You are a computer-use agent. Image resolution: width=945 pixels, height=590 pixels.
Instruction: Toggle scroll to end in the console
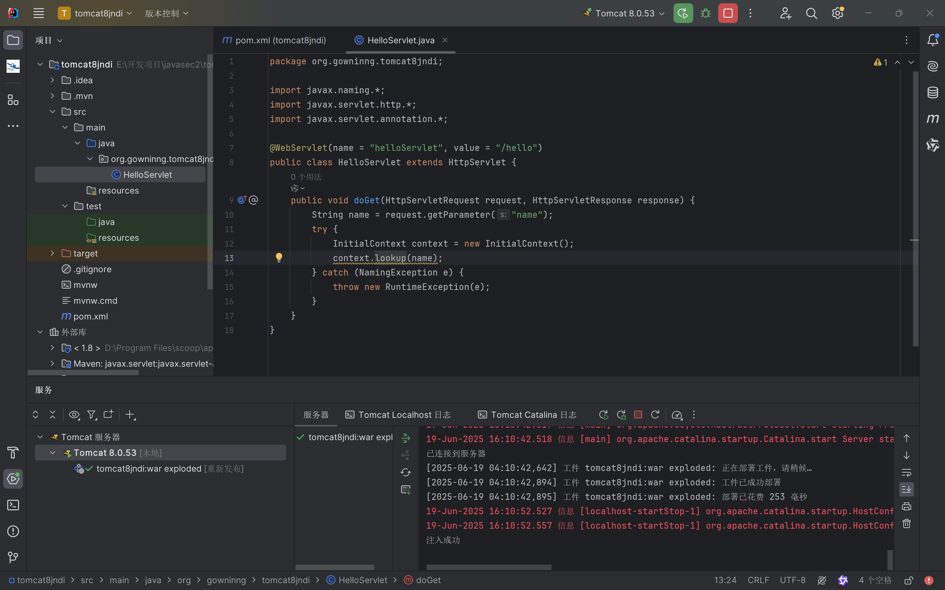coord(906,489)
